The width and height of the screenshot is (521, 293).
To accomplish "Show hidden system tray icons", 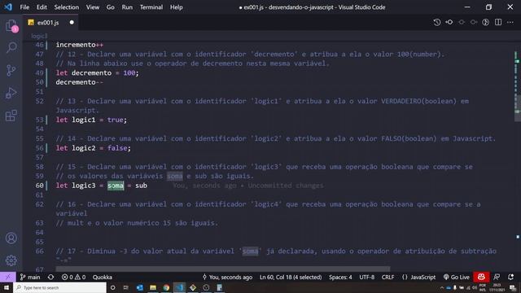I will click(442, 287).
